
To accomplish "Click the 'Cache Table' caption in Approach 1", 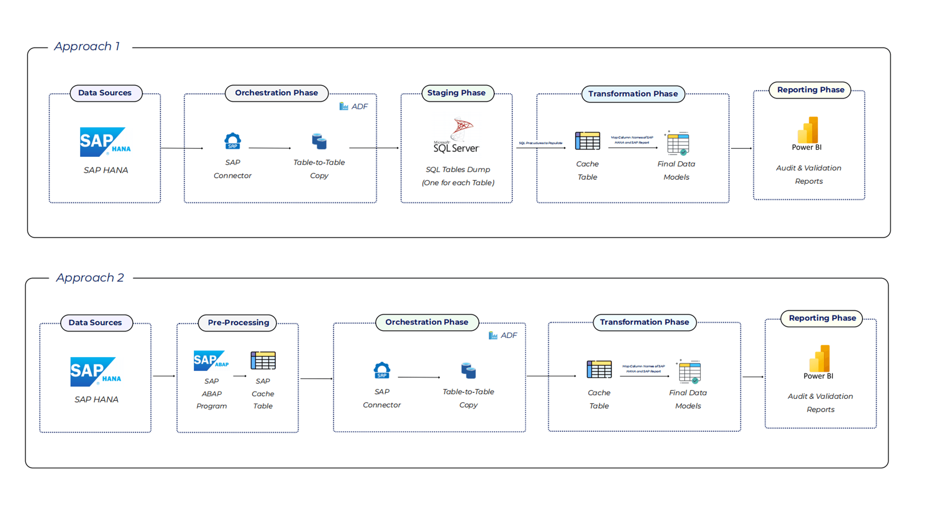I will point(588,170).
